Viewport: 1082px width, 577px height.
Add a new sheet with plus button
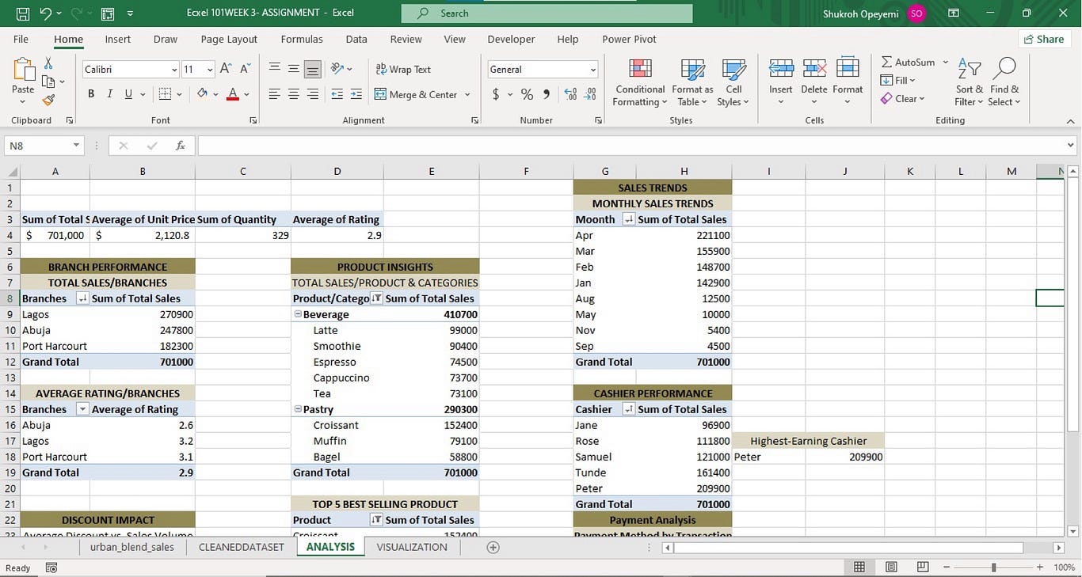pos(493,547)
